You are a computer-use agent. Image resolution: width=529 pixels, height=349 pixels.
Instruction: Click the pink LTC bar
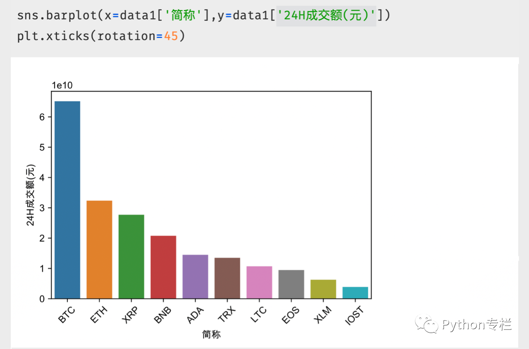coord(259,282)
